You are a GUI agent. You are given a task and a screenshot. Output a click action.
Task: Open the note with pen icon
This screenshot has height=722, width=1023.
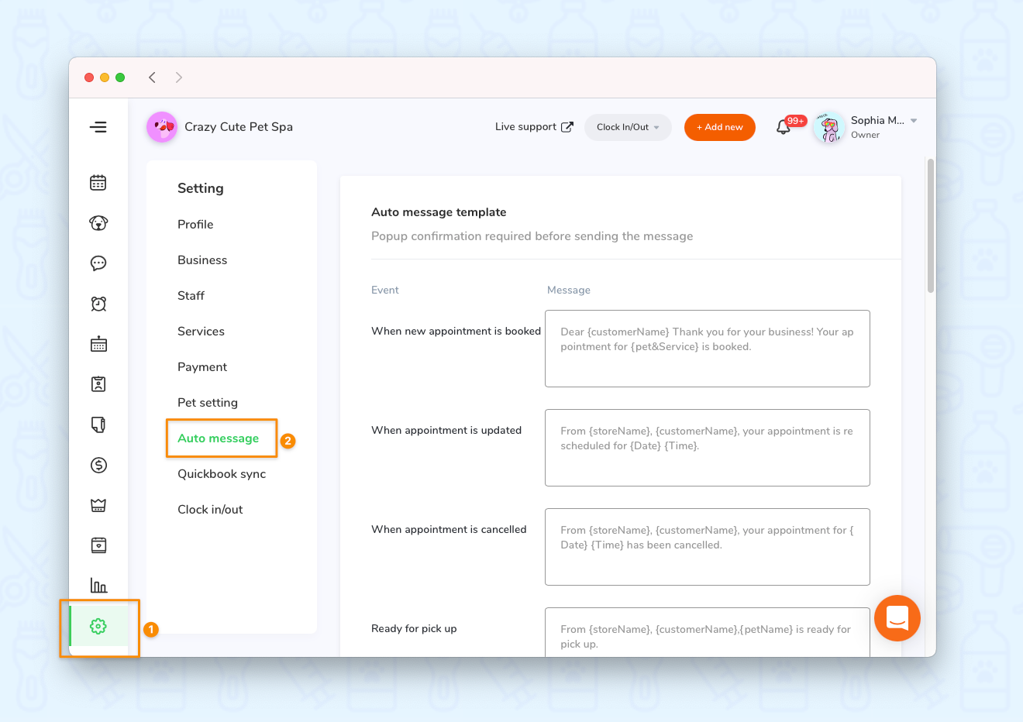[98, 425]
